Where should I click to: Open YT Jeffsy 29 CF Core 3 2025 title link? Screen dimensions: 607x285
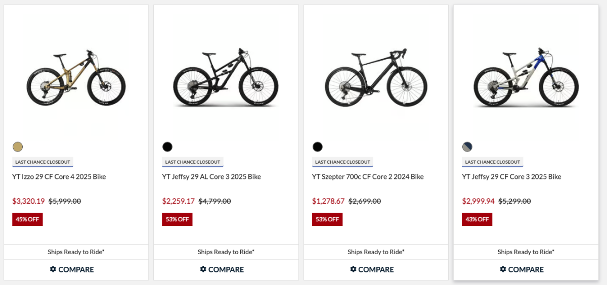(x=511, y=177)
